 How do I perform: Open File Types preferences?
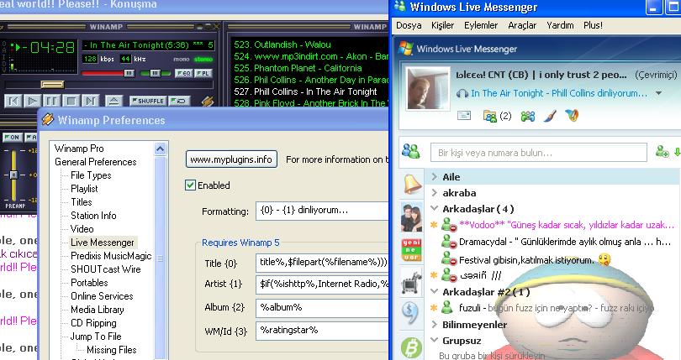coord(91,175)
